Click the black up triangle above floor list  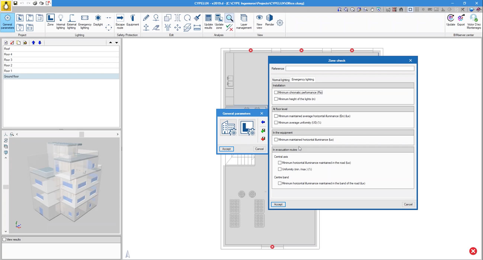click(111, 43)
